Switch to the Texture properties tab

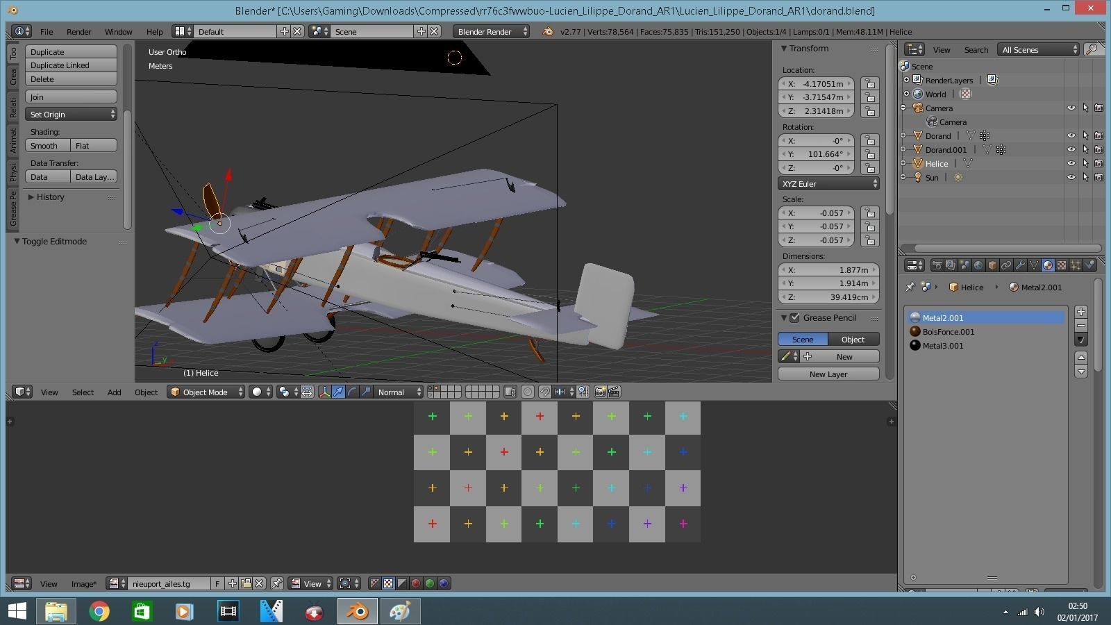(x=1062, y=265)
